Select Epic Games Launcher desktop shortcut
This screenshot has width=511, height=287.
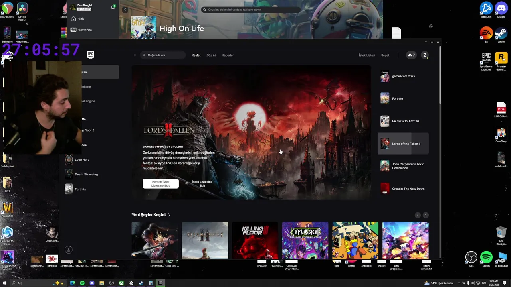[486, 61]
